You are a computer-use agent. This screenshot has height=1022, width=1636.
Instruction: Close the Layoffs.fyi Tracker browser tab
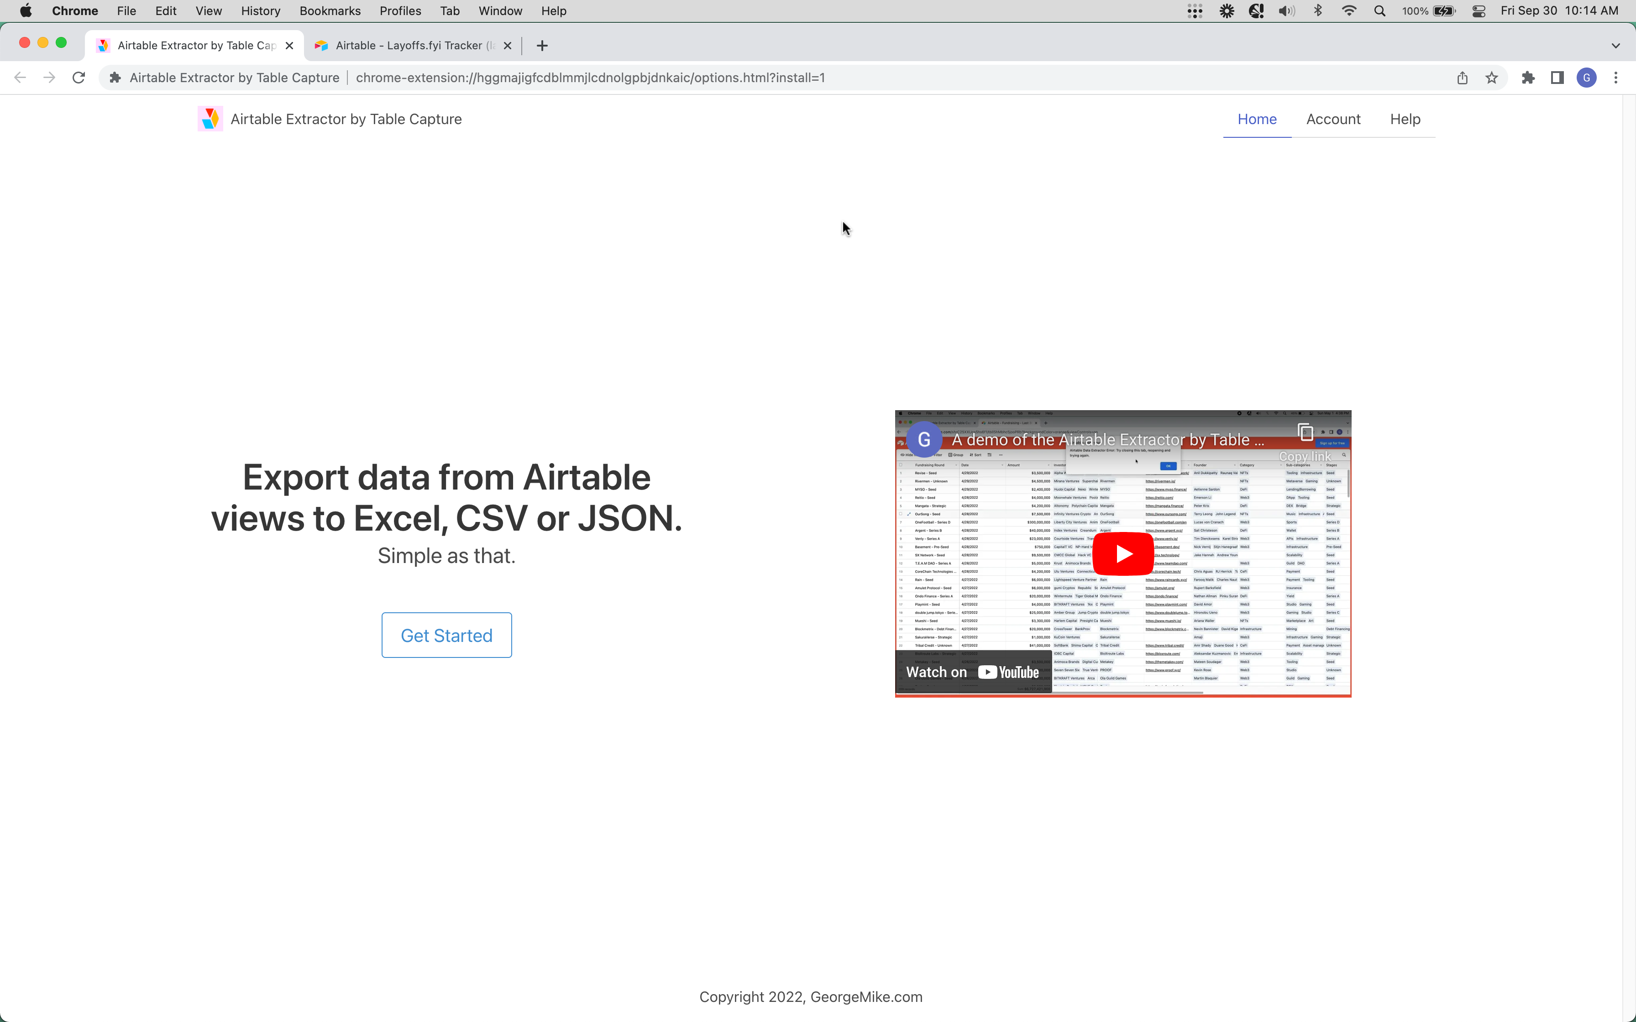[x=508, y=45]
